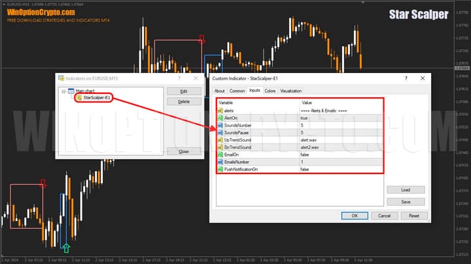Viewport: 471px width, 264px height.
Task: Click the DnTrendSound value 'alert2.wav'
Action: point(309,147)
